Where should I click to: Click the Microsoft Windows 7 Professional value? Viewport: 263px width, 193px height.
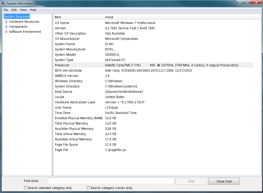[x=130, y=23]
